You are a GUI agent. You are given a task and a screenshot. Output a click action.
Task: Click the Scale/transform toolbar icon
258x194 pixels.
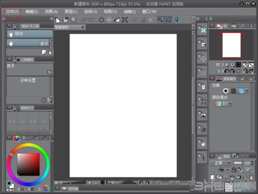[x=125, y=20]
